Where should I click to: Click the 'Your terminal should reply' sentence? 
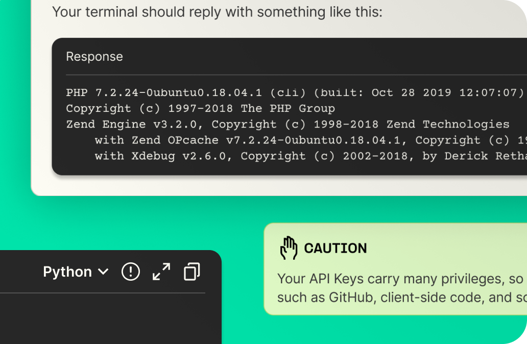(x=217, y=12)
